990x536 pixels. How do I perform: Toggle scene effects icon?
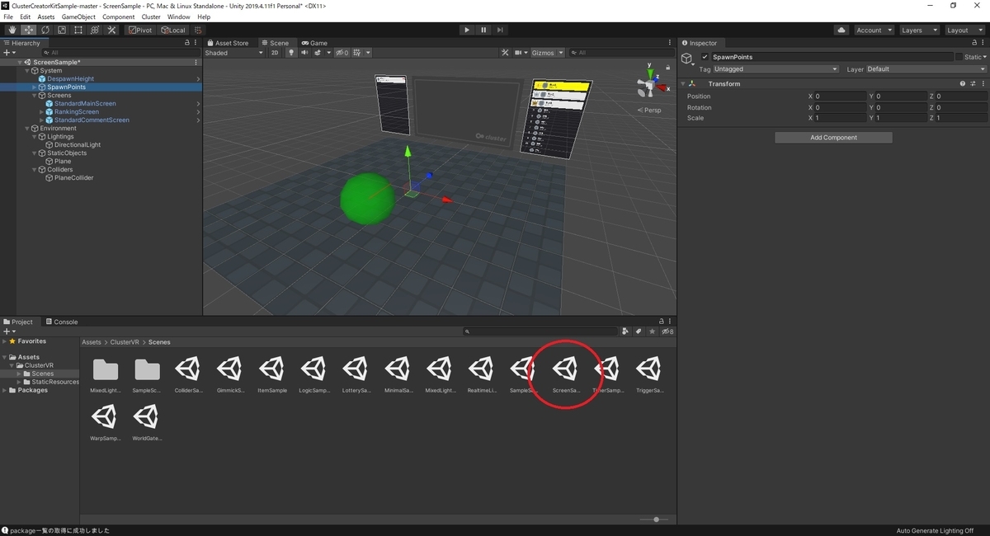pyautogui.click(x=318, y=53)
